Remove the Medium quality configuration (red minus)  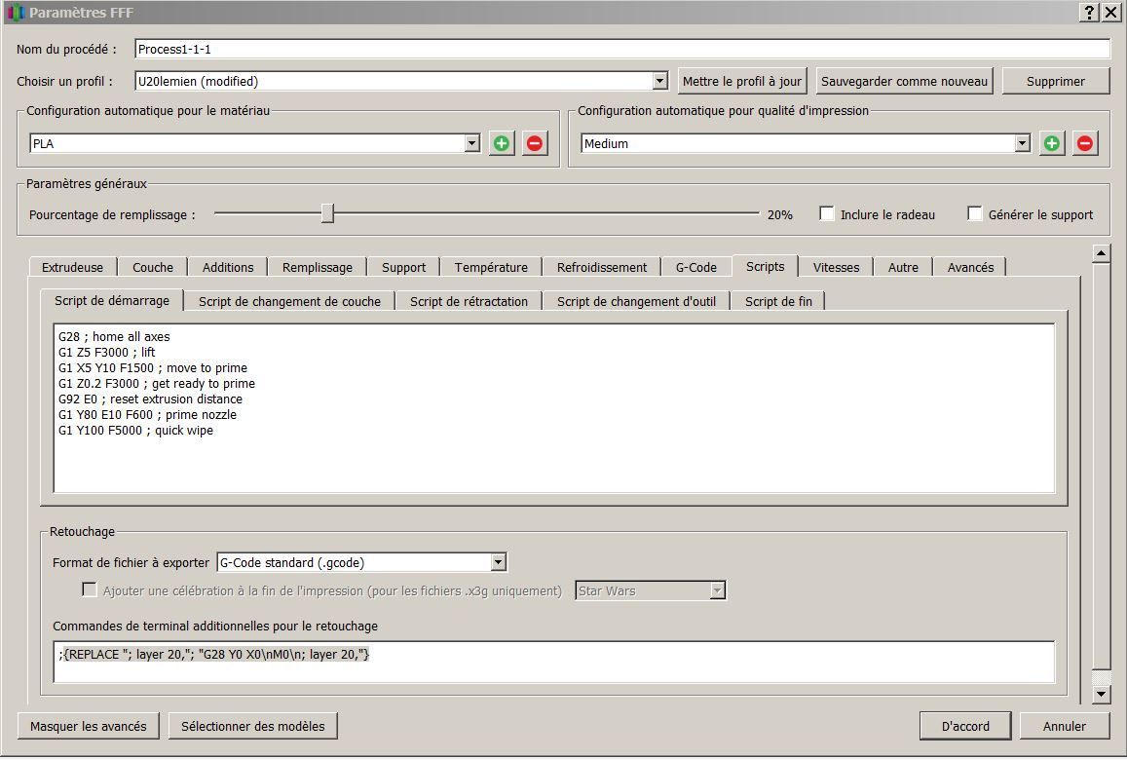pos(1084,143)
